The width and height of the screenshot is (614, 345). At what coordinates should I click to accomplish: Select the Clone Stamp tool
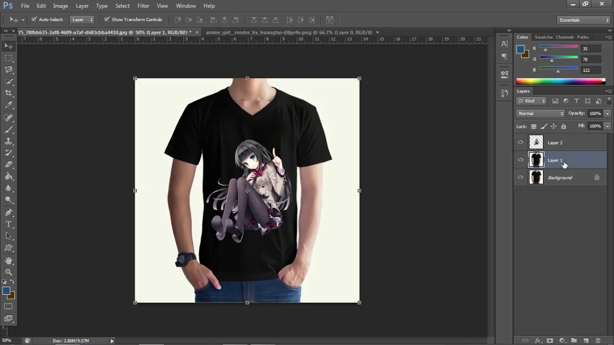coord(9,141)
